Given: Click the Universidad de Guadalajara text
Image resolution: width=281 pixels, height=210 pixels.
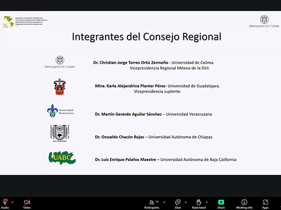Looking at the screenshot, I should pyautogui.click(x=194, y=86).
